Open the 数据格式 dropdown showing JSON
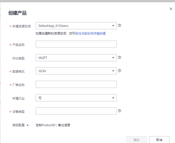Viewport: 175px width, 143px height. coord(76,71)
